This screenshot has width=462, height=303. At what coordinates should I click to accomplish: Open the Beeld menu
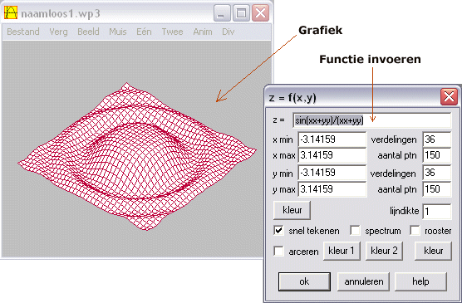88,32
